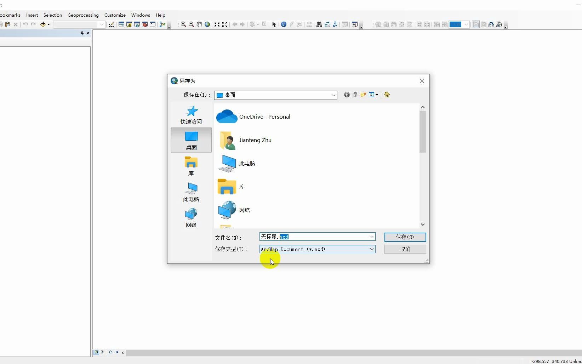Click the Add Data icon
This screenshot has height=364, width=582.
tap(43, 24)
